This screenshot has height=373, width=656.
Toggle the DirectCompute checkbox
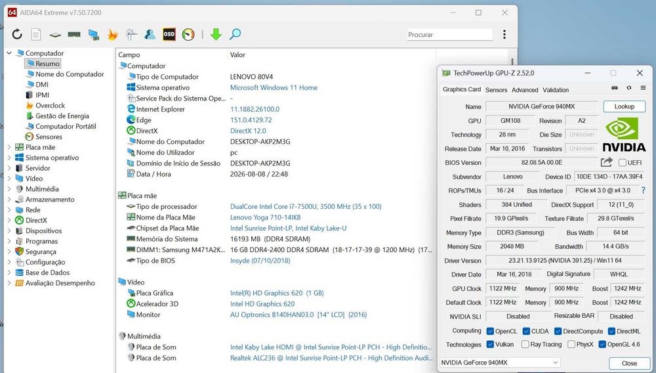coord(558,331)
